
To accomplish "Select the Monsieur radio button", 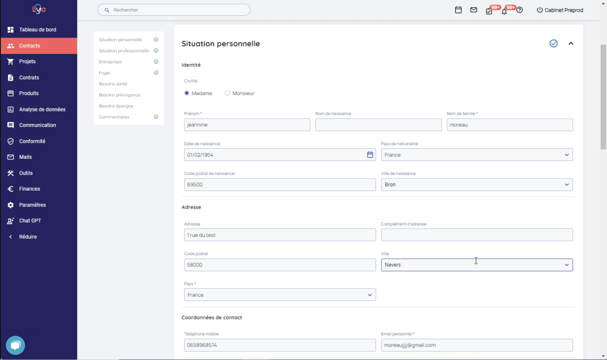I will tap(227, 93).
